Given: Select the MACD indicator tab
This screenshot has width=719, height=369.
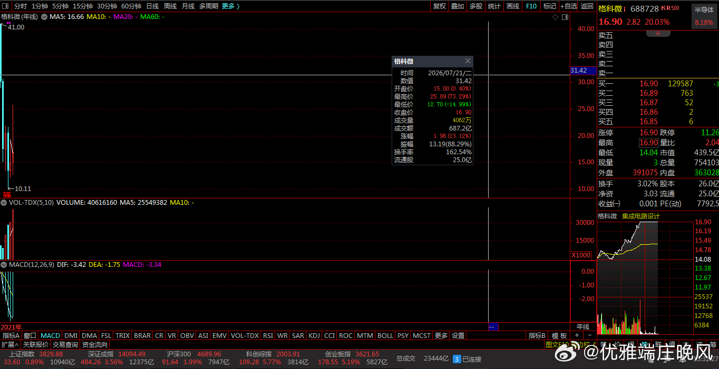Looking at the screenshot, I should (51, 335).
